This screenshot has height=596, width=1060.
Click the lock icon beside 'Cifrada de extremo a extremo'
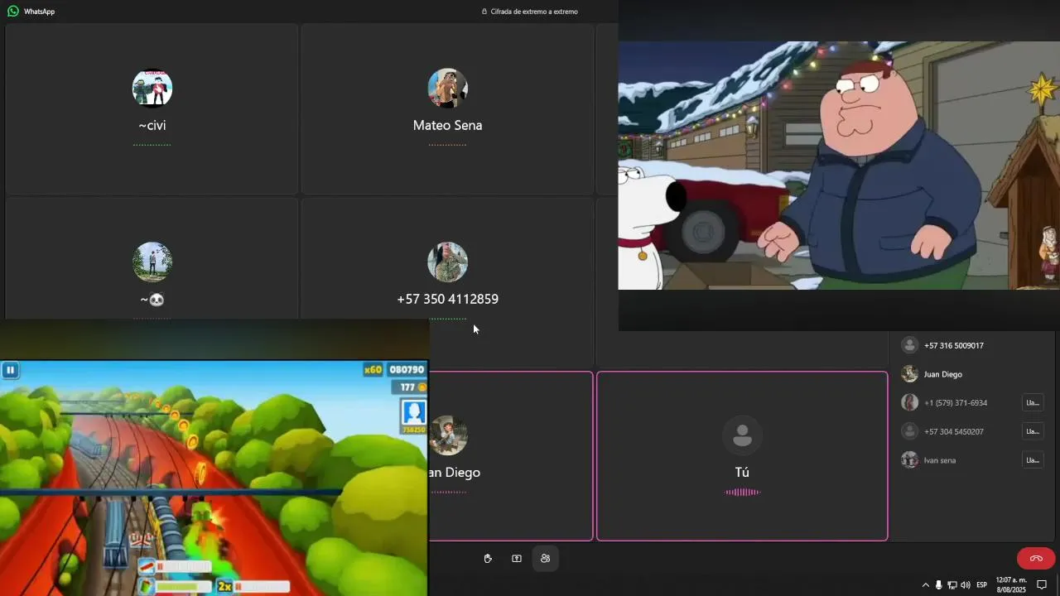pos(484,12)
